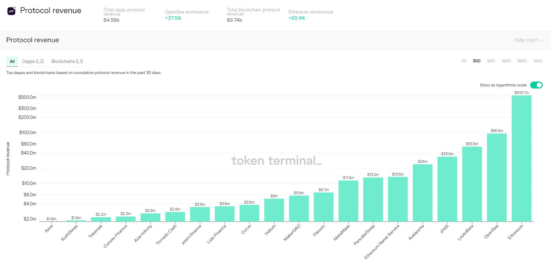551x261 pixels.
Task: Click Total blockchain protocol revenue $9.74b
Action: click(254, 15)
